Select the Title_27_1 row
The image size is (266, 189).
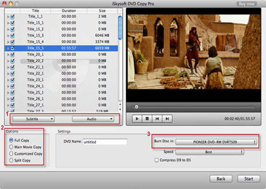click(61, 105)
